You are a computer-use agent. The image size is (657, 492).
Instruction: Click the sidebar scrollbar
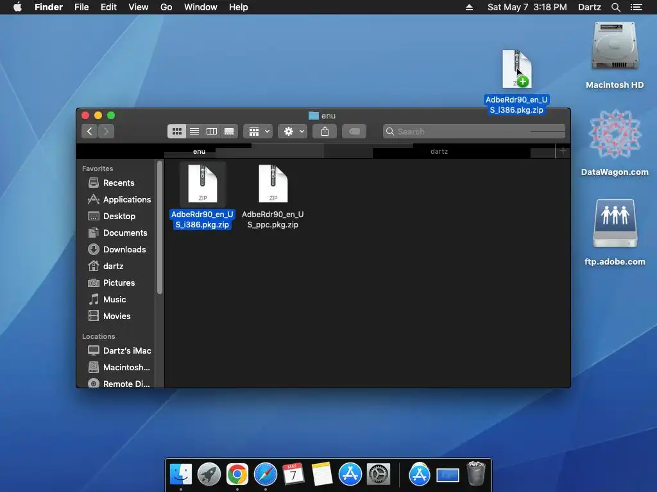159,228
